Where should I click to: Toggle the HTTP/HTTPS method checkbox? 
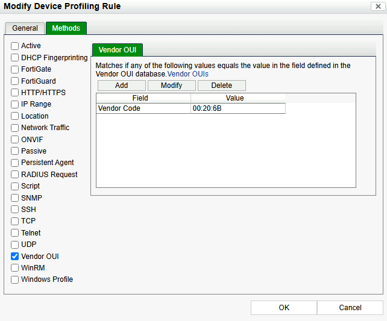pos(15,93)
